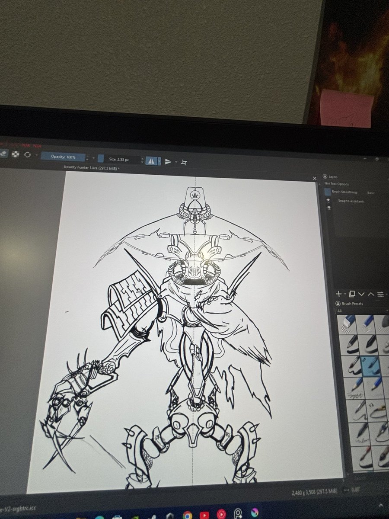Image resolution: width=389 pixels, height=519 pixels.
Task: Add a new layer with plus button
Action: [339, 294]
